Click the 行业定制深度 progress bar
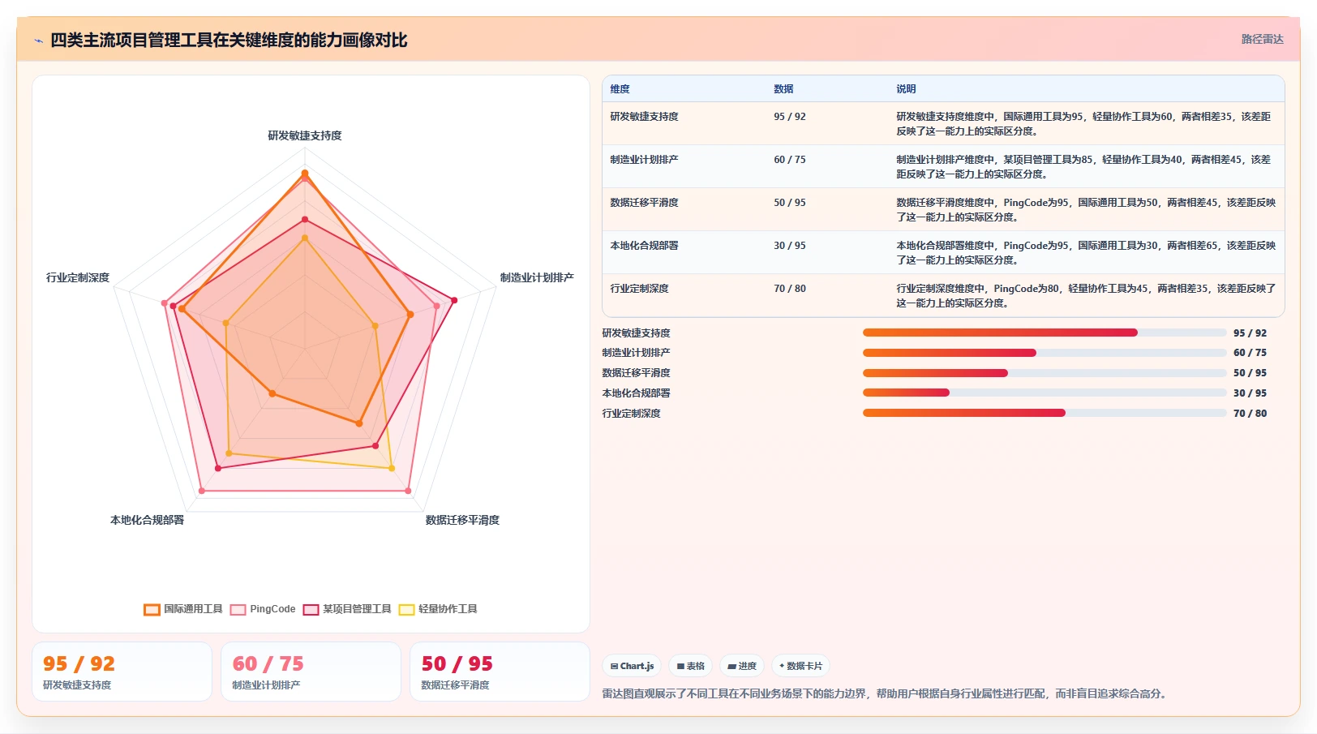The image size is (1317, 734). [1045, 413]
